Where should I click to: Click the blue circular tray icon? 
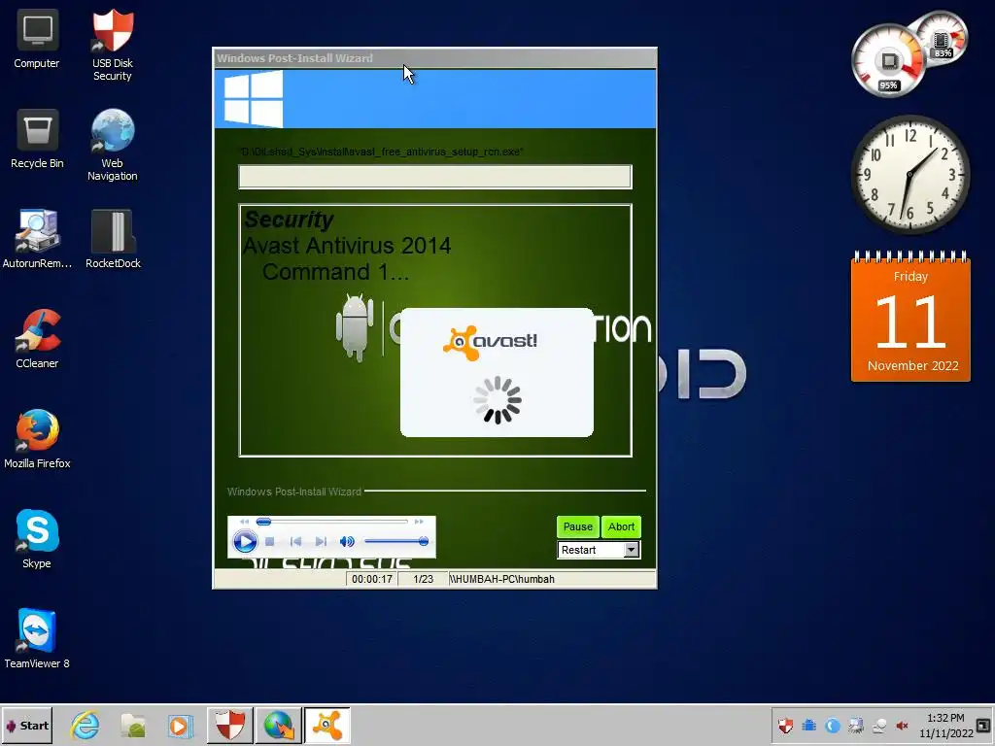[x=833, y=726]
